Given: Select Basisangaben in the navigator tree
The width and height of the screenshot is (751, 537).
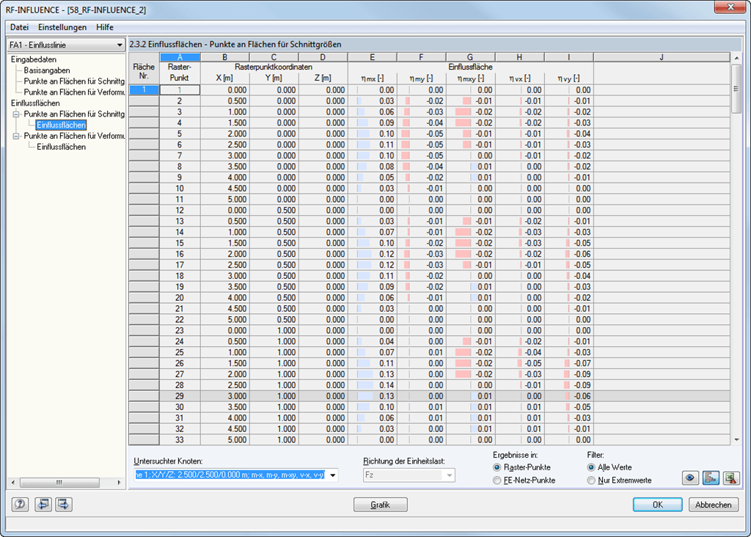Looking at the screenshot, I should coord(47,70).
